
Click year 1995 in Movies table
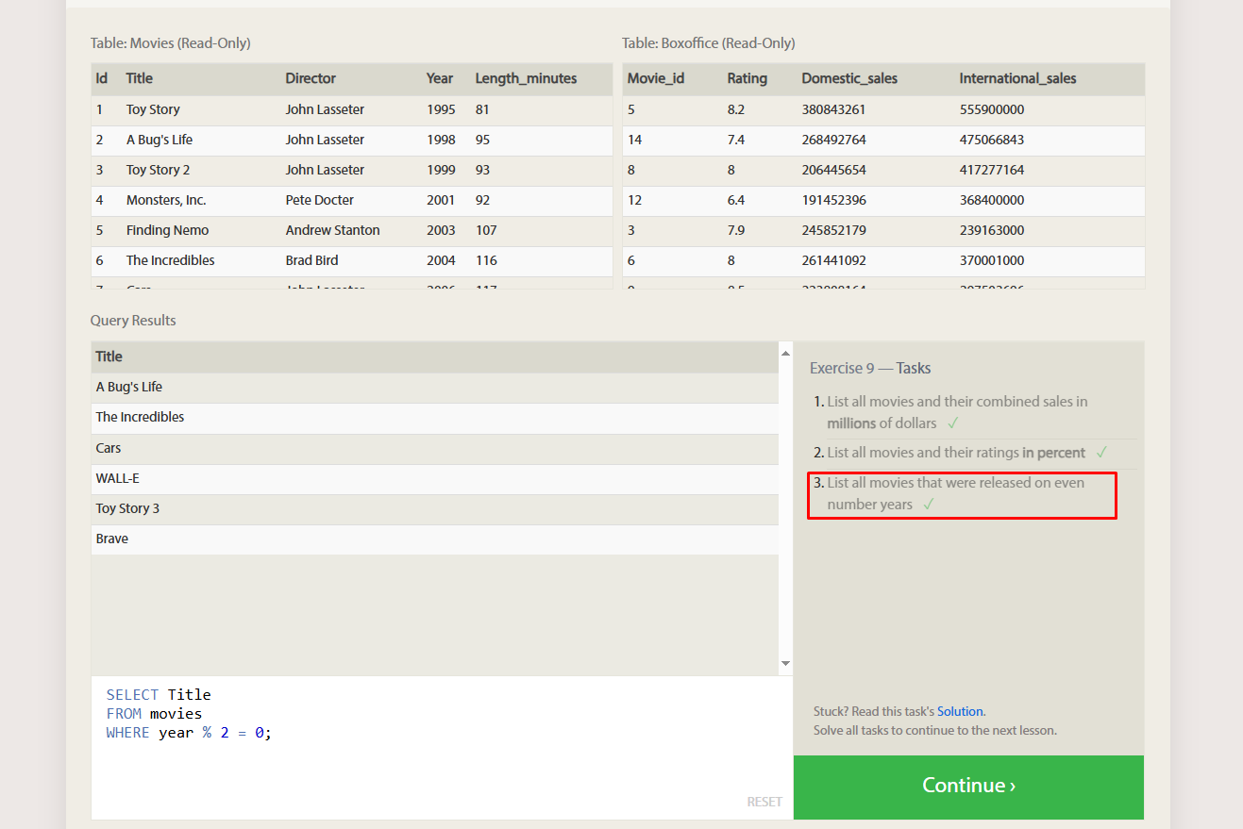(441, 109)
